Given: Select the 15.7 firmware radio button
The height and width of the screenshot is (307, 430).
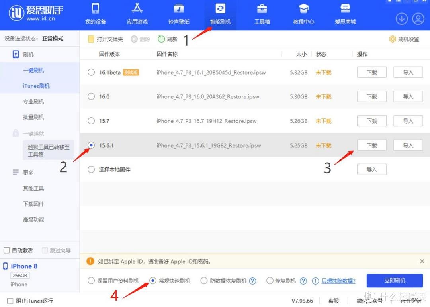Looking at the screenshot, I should (x=91, y=121).
